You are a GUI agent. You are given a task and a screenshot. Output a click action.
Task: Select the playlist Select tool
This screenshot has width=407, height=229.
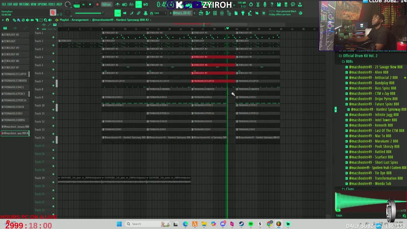[41, 20]
